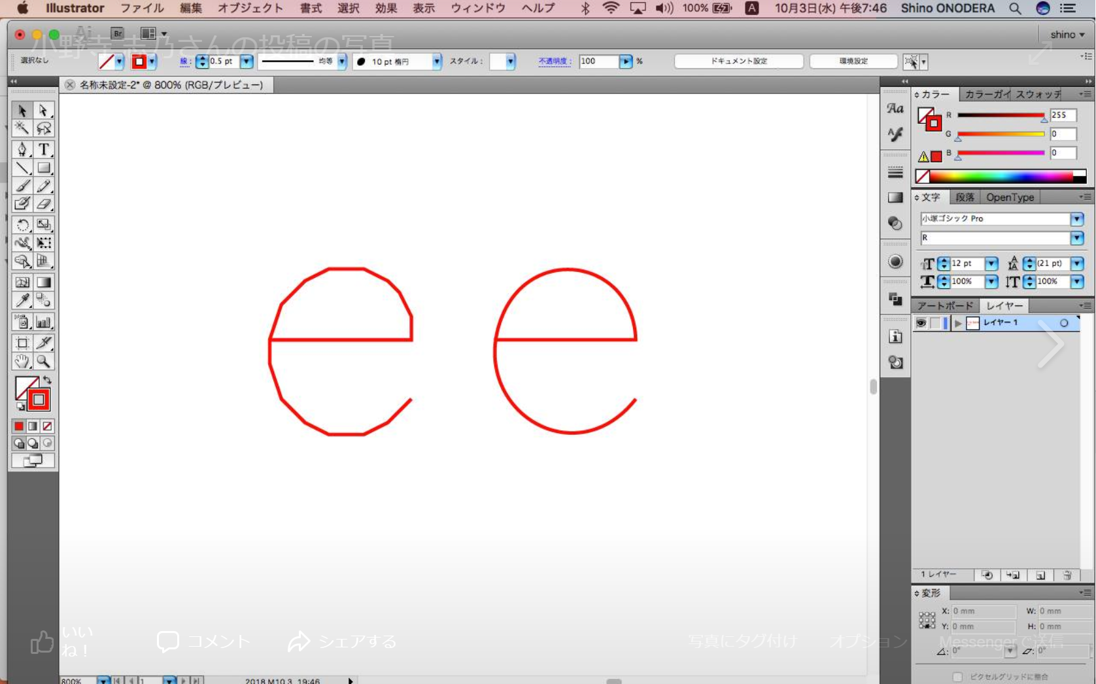Select the Direct Selection (white arrow) tool
This screenshot has height=684, width=1096.
43,111
